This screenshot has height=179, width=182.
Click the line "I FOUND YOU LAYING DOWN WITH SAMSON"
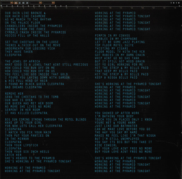(37, 77)
